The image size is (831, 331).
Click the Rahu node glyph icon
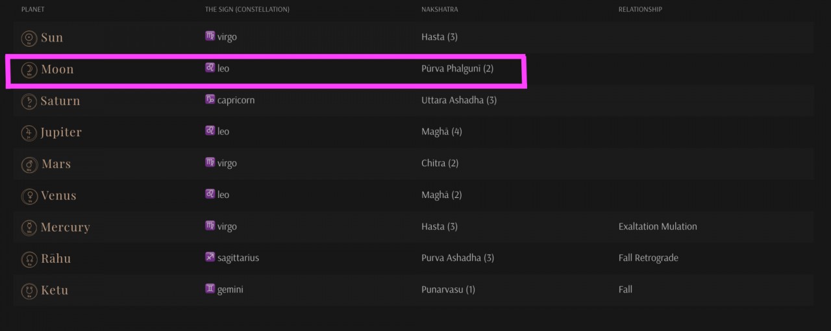29,260
